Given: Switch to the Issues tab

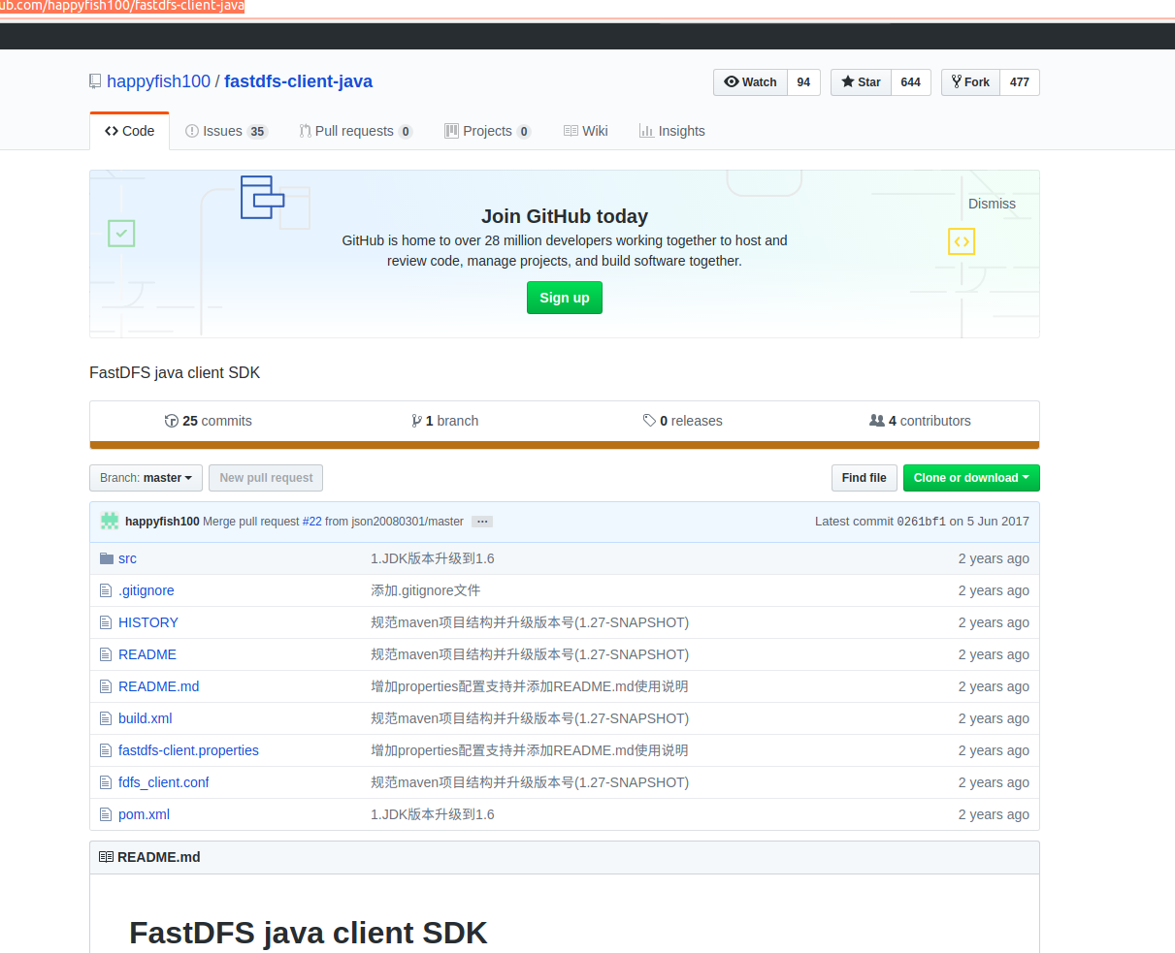Looking at the screenshot, I should click(226, 131).
